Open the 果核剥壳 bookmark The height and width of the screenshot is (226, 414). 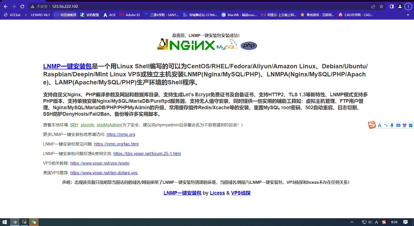317,15
